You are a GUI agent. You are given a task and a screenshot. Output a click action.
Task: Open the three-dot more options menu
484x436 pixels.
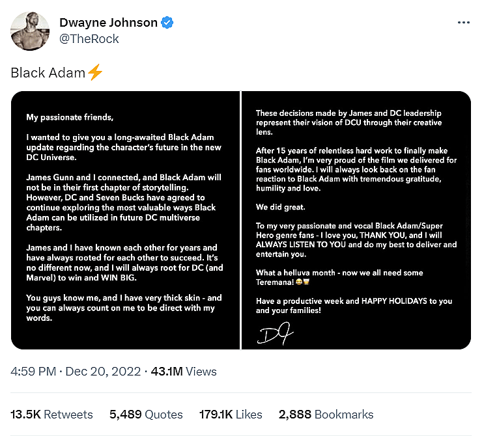(x=464, y=22)
